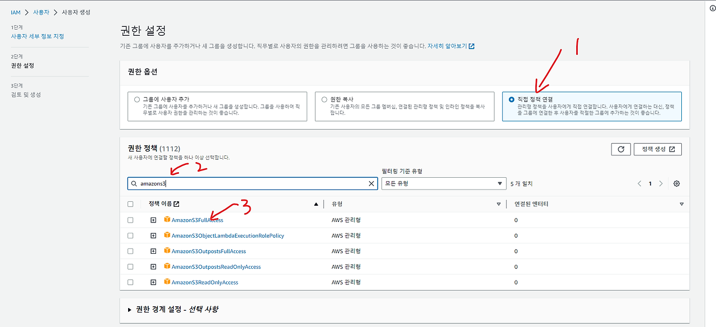Click the 5 개 일치 match count text
This screenshot has width=716, height=327.
tap(521, 183)
